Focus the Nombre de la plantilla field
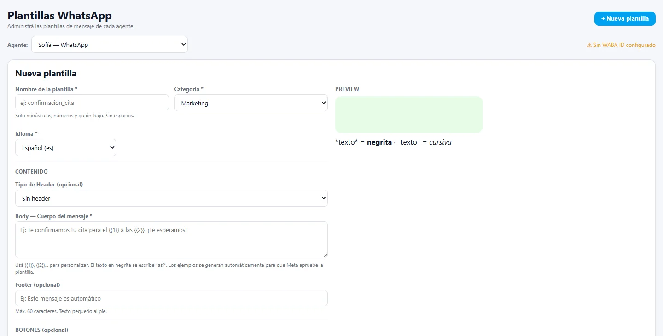This screenshot has width=663, height=336. tap(92, 103)
